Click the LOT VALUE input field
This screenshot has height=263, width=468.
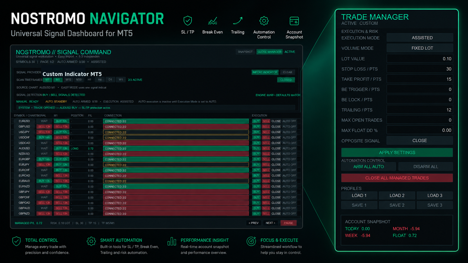[x=420, y=59]
